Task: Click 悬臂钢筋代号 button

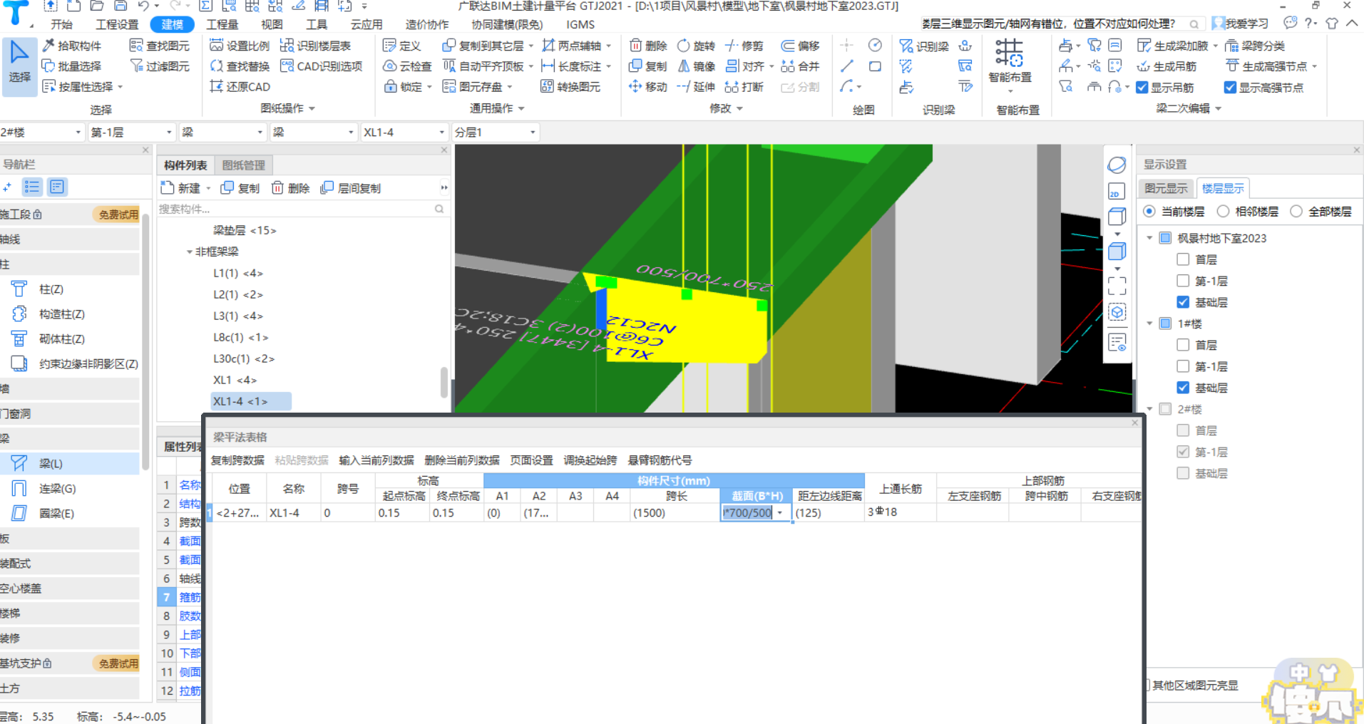Action: [660, 460]
